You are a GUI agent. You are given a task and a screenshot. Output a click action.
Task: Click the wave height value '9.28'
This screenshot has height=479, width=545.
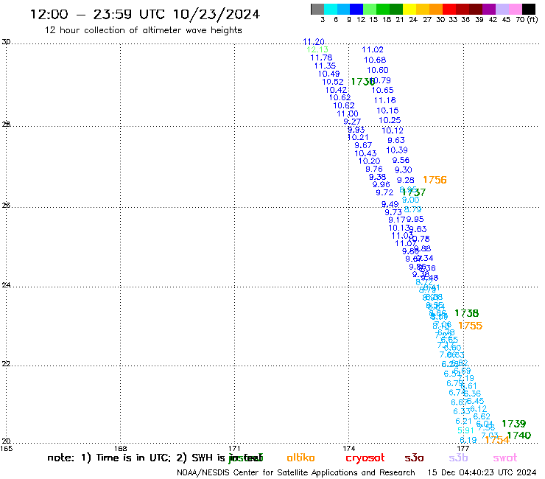click(406, 180)
